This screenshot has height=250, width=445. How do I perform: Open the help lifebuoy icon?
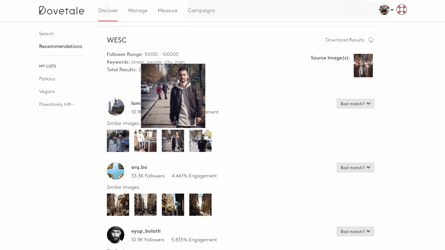pyautogui.click(x=402, y=10)
